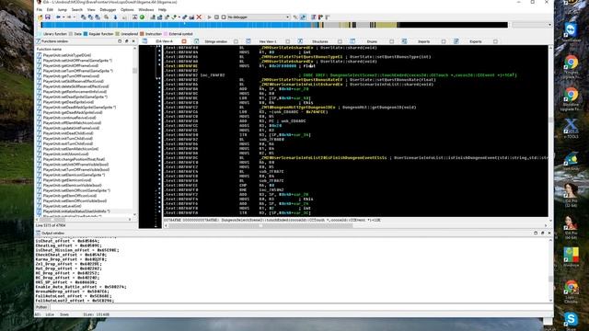Click the Open file toolbar icon
The width and height of the screenshot is (589, 331).
(x=40, y=17)
